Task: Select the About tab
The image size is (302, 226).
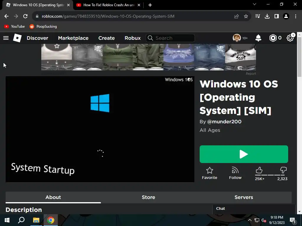Action: 53,197
